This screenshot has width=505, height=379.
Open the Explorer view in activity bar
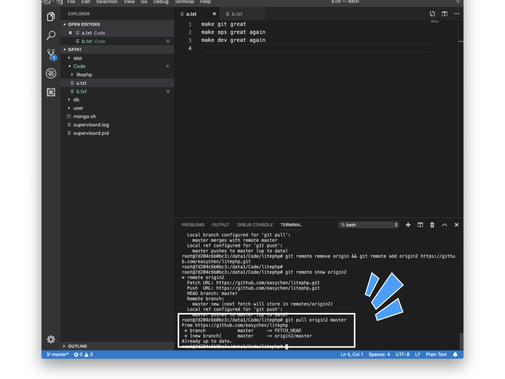(51, 17)
